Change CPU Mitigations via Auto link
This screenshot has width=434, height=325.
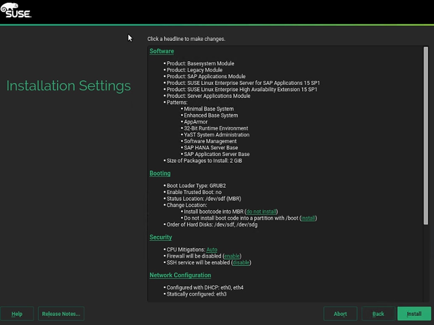212,250
